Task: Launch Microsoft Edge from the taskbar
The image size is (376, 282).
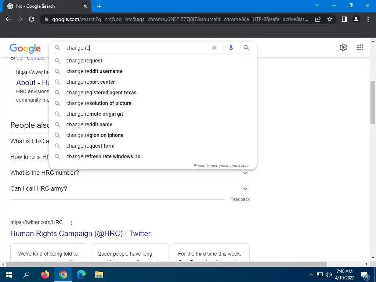Action: 81,275
